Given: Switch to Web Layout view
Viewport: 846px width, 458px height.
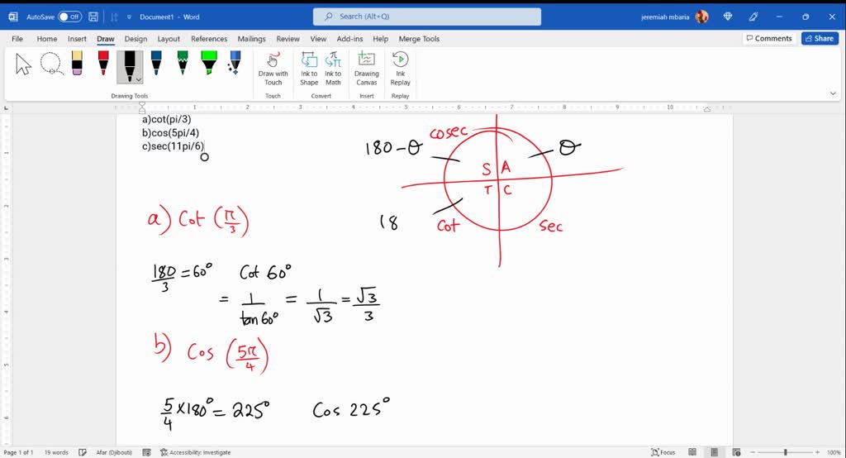Looking at the screenshot, I should (x=736, y=452).
